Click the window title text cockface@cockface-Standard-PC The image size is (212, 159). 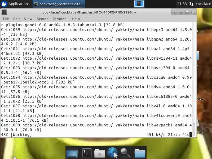(x=90, y=12)
